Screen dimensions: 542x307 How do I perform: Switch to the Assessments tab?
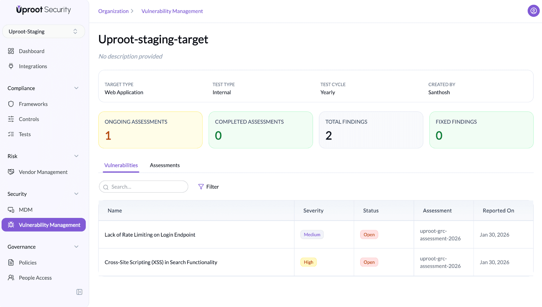pyautogui.click(x=165, y=165)
